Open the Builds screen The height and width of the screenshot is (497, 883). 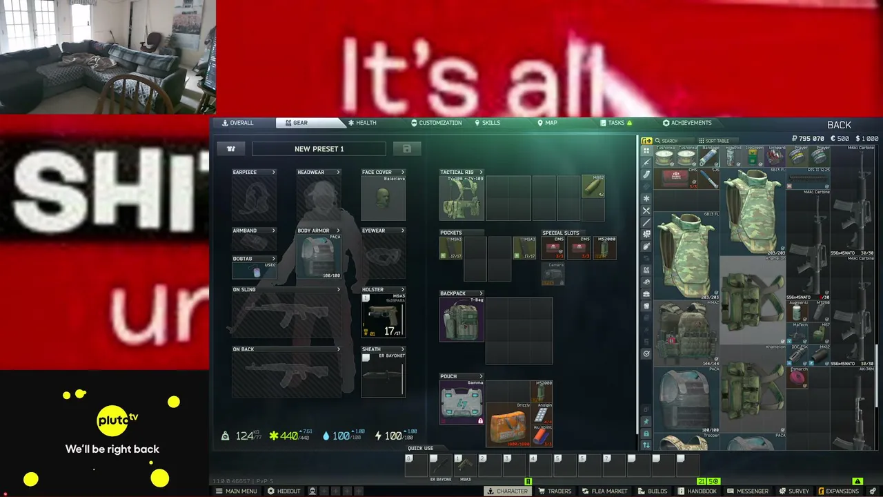pos(653,491)
